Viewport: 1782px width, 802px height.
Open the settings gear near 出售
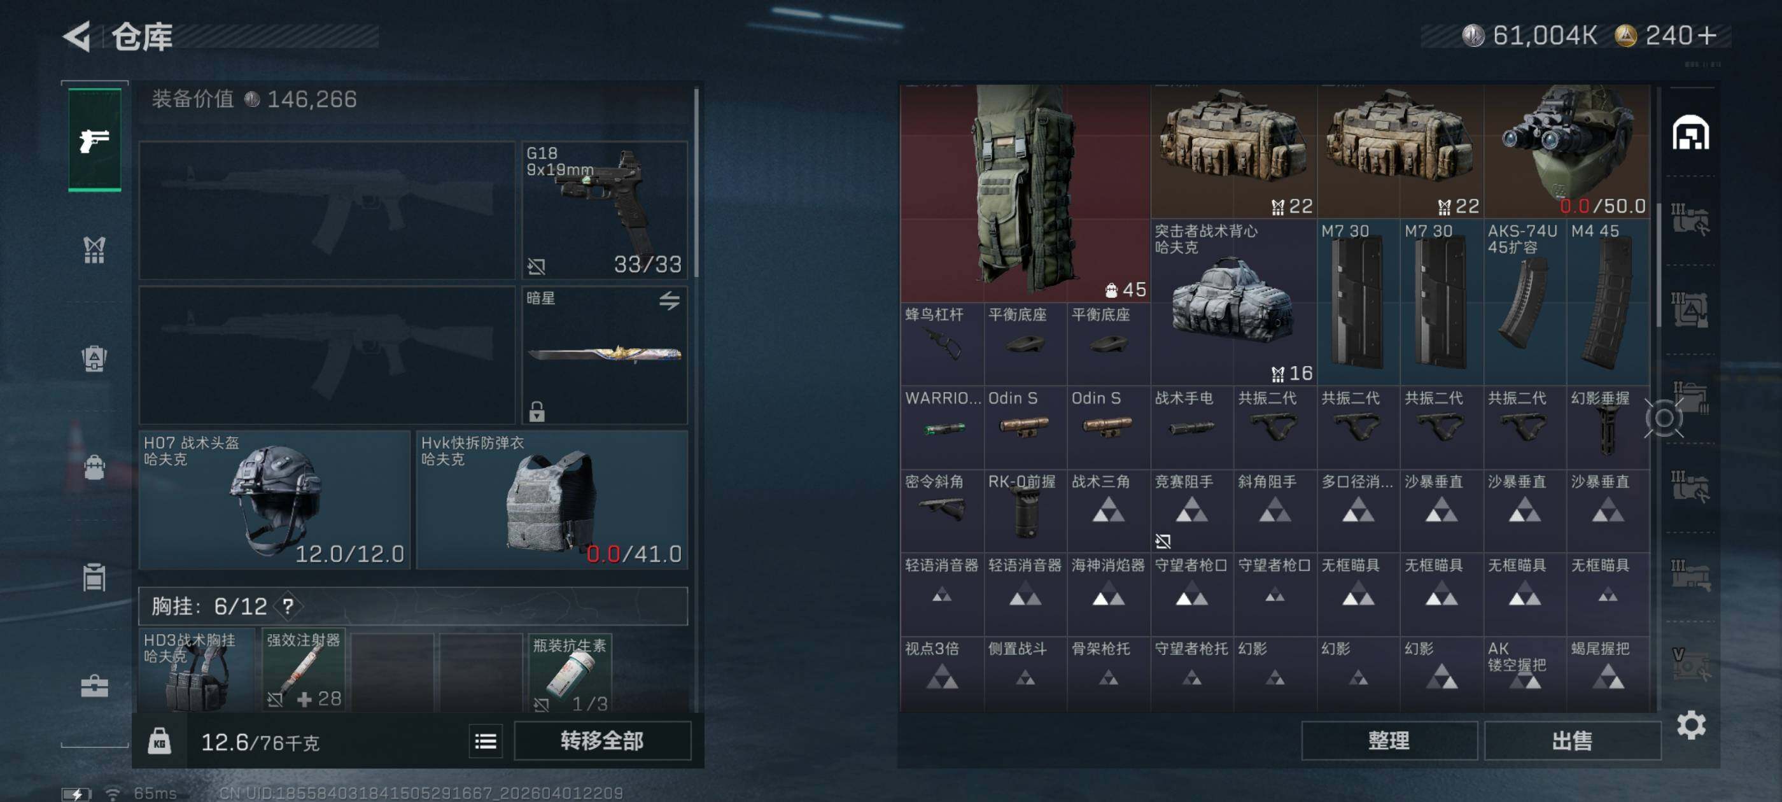(1691, 724)
